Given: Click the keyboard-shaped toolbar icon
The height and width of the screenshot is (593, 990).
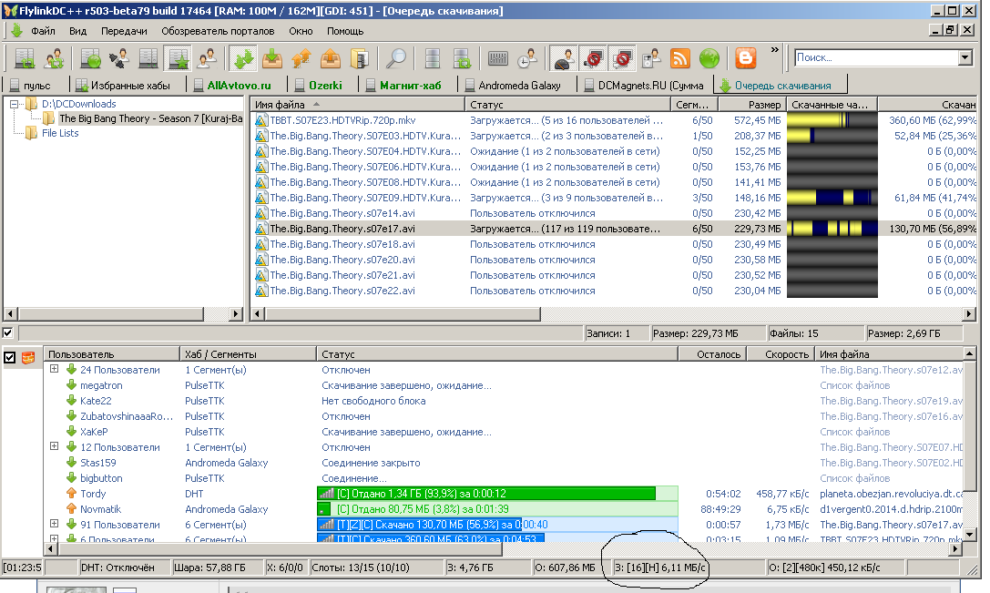Looking at the screenshot, I should coord(497,59).
